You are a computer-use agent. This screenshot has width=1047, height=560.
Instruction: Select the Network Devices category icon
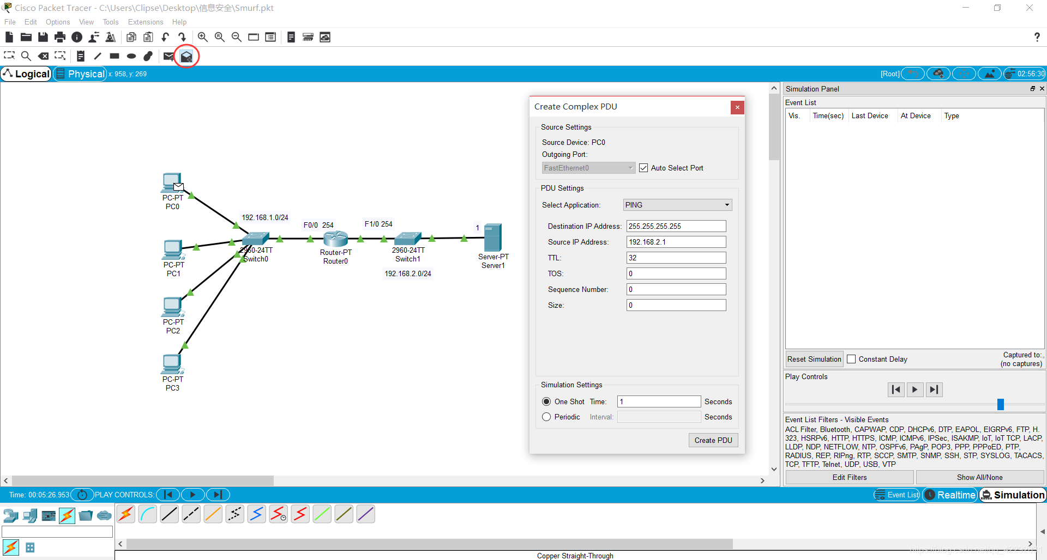point(11,515)
